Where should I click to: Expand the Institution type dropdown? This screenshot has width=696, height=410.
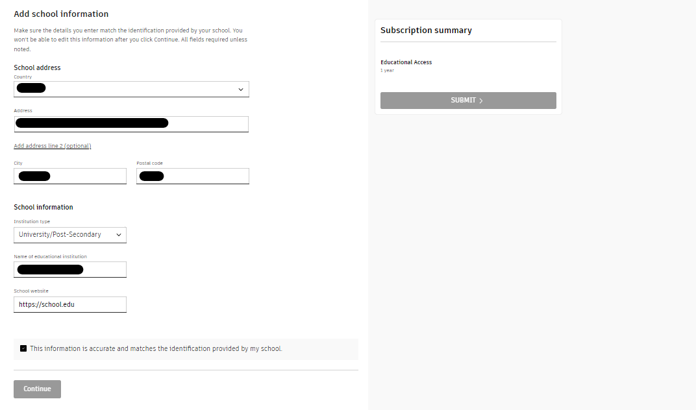(x=69, y=235)
